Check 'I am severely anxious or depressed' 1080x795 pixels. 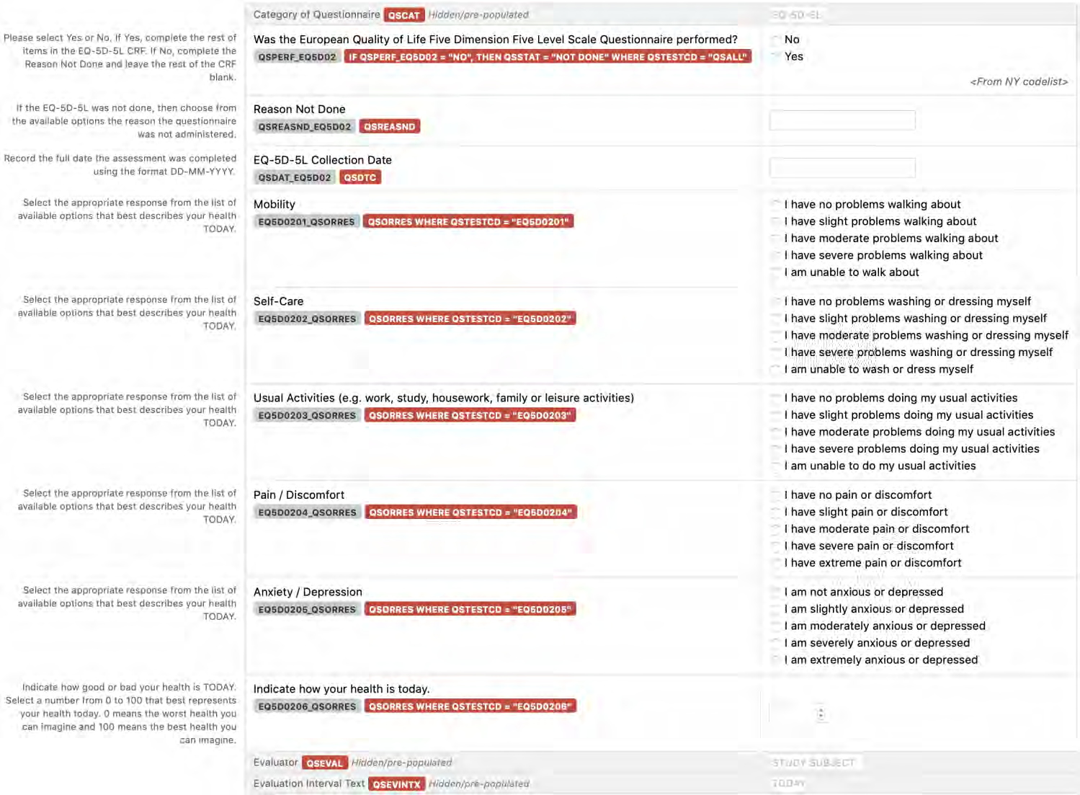point(776,643)
